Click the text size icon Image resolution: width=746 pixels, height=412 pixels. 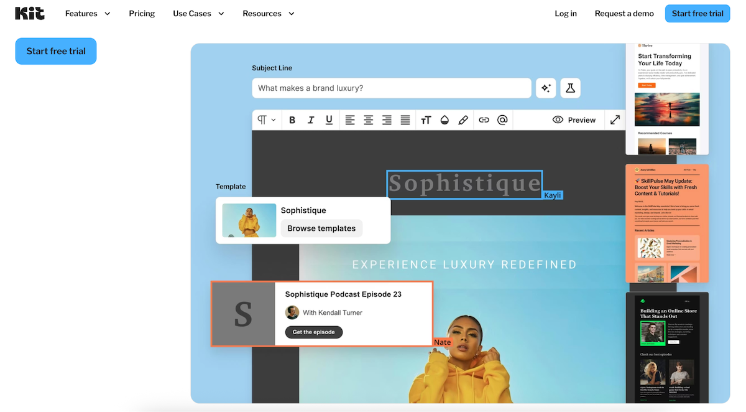(x=426, y=120)
